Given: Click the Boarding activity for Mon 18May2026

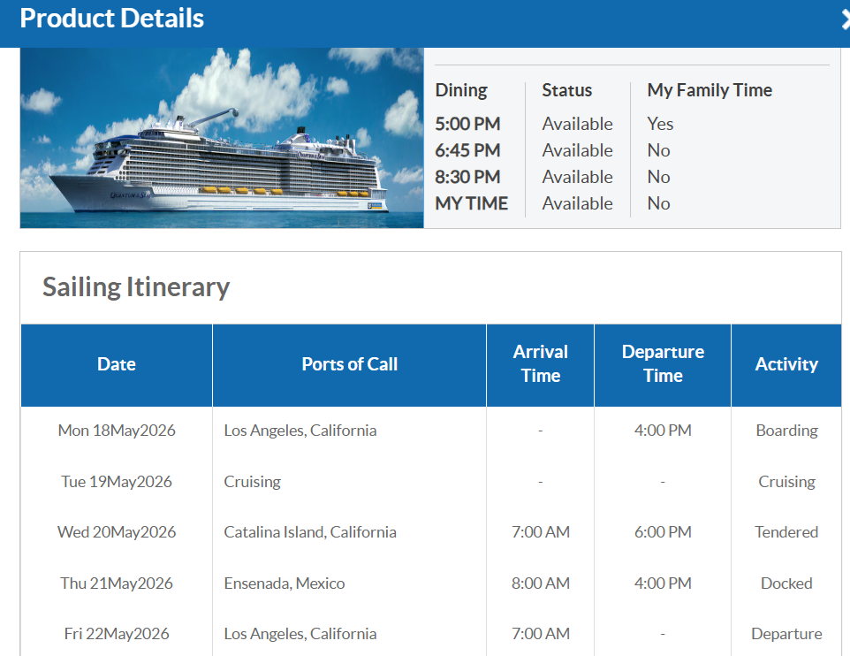Looking at the screenshot, I should pos(785,430).
